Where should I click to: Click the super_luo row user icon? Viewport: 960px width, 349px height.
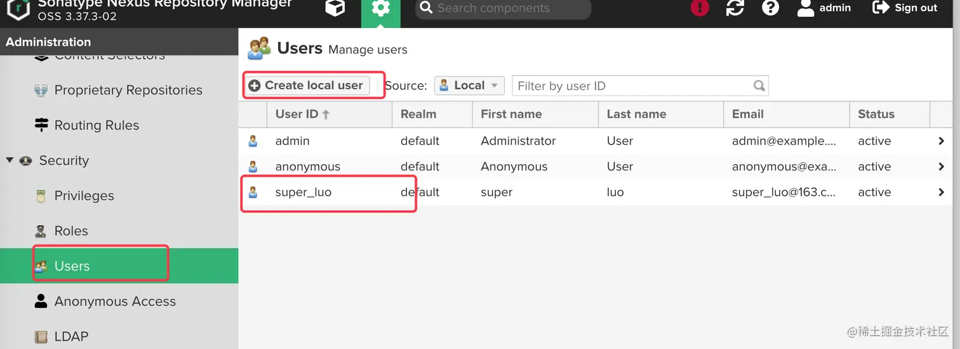pos(253,192)
